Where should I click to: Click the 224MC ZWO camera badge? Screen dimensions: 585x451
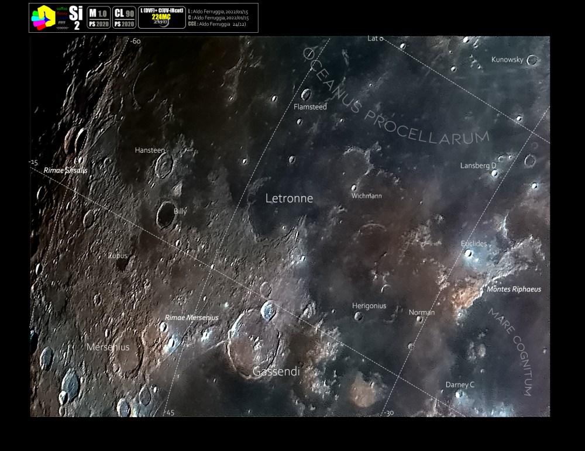click(x=161, y=18)
